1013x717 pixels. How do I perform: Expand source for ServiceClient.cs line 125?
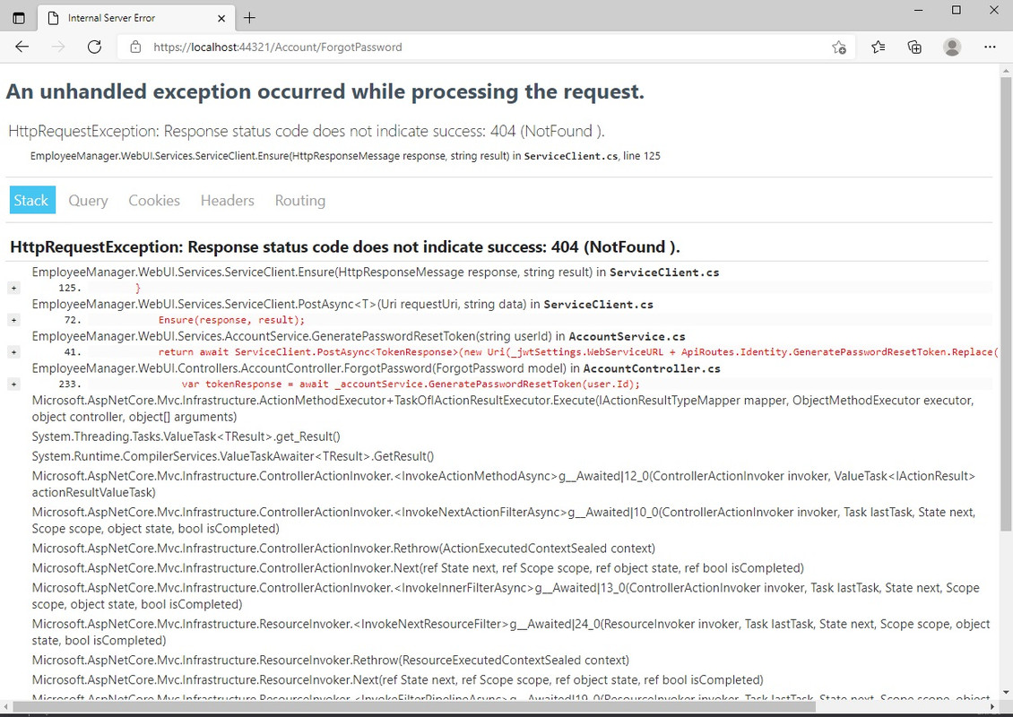click(x=13, y=288)
